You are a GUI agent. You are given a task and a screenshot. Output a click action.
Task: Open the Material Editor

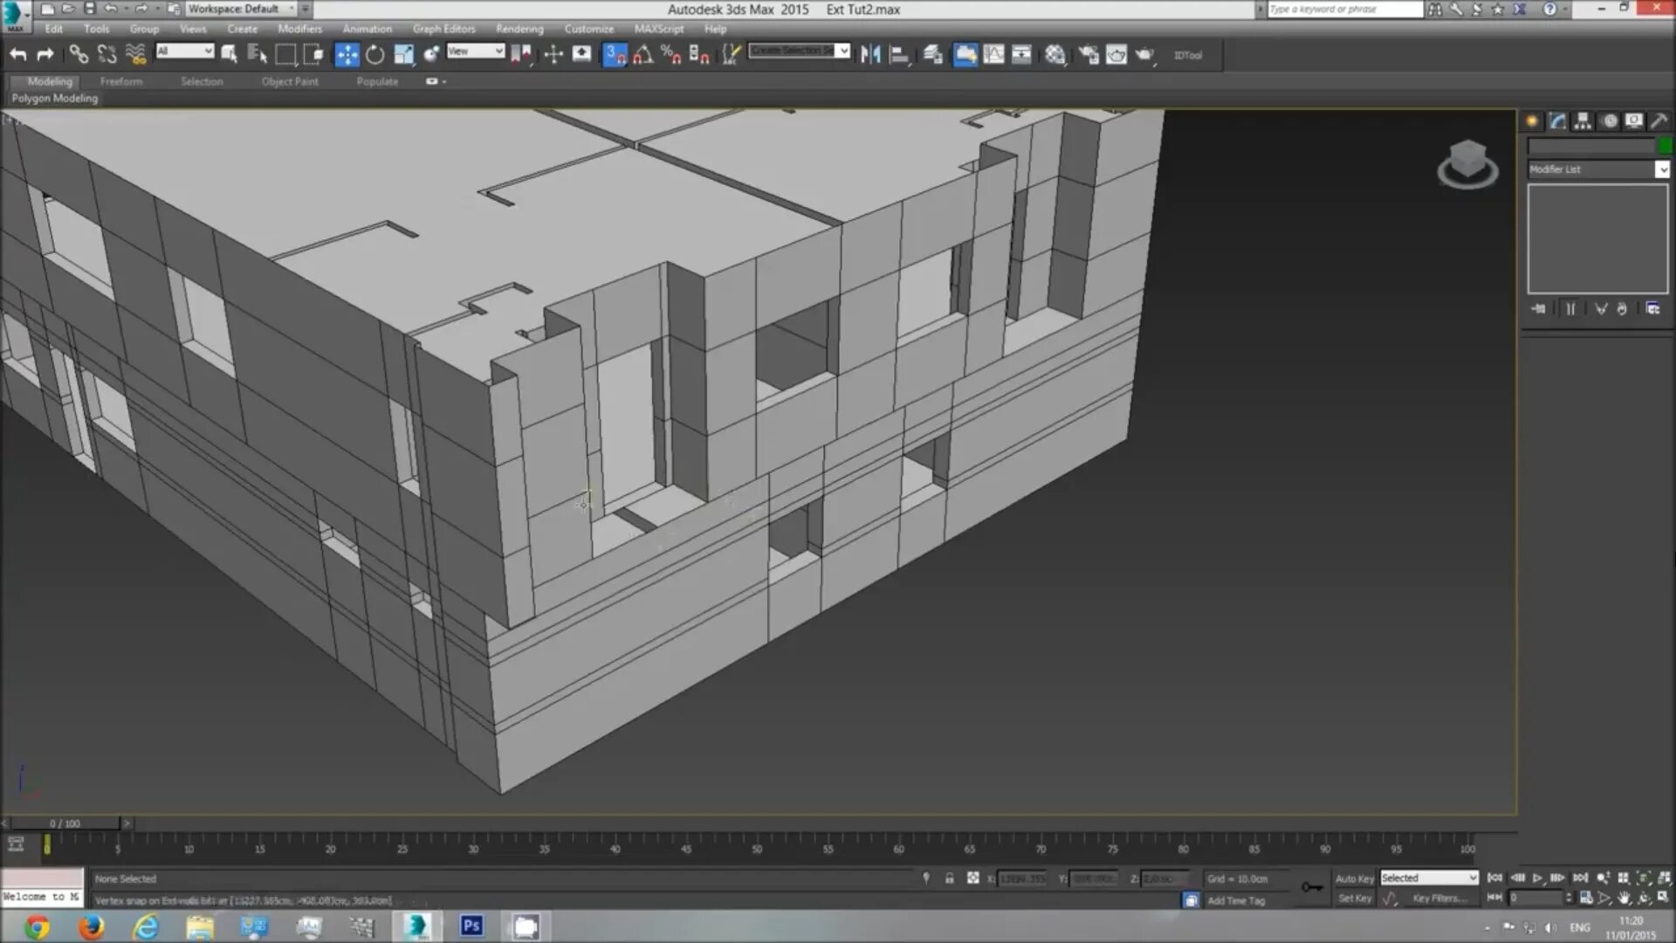[1055, 54]
